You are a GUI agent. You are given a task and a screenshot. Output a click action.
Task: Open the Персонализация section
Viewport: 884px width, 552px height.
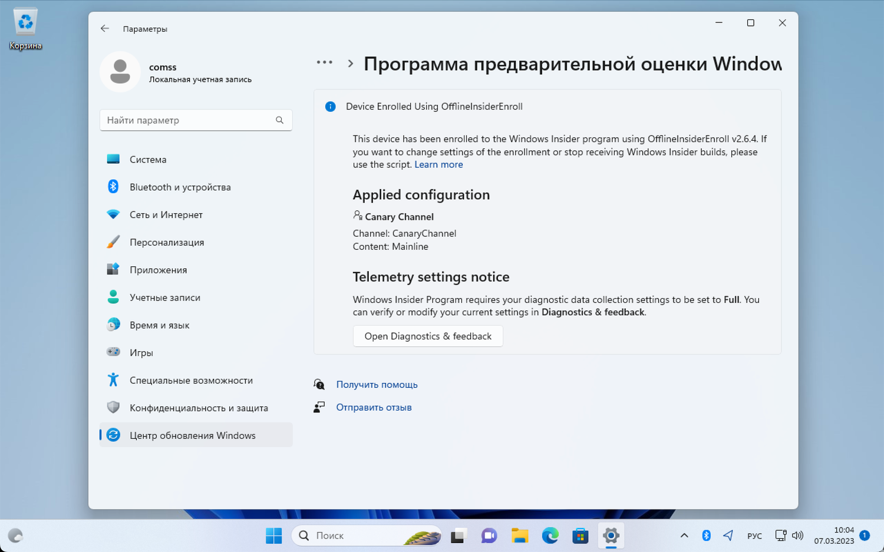(196, 242)
